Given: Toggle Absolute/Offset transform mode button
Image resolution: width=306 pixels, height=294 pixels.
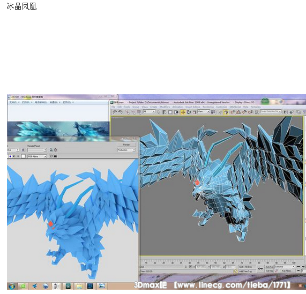Looking at the screenshot, I should (191, 267).
